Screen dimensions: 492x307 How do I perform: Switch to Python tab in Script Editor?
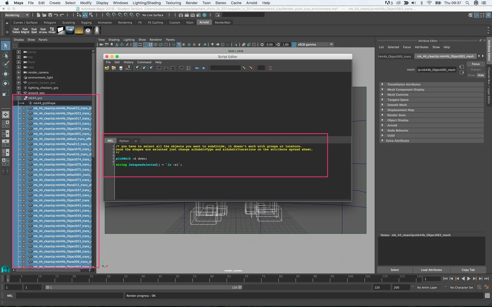point(124,141)
